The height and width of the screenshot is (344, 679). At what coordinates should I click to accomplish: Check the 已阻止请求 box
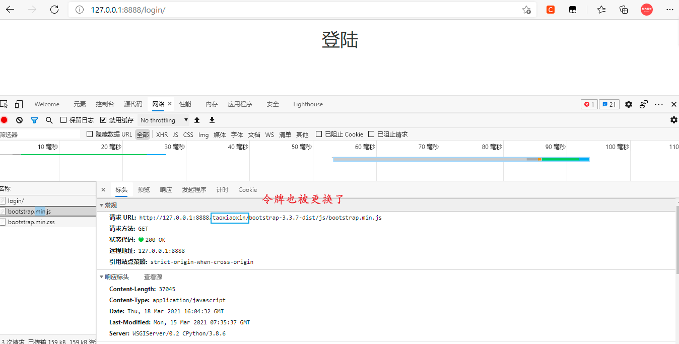point(371,134)
